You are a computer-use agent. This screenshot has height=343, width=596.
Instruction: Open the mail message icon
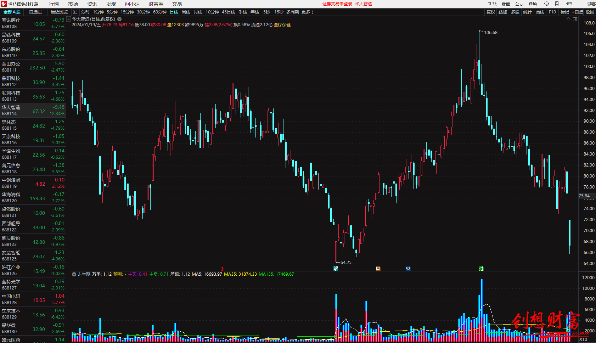[569, 4]
